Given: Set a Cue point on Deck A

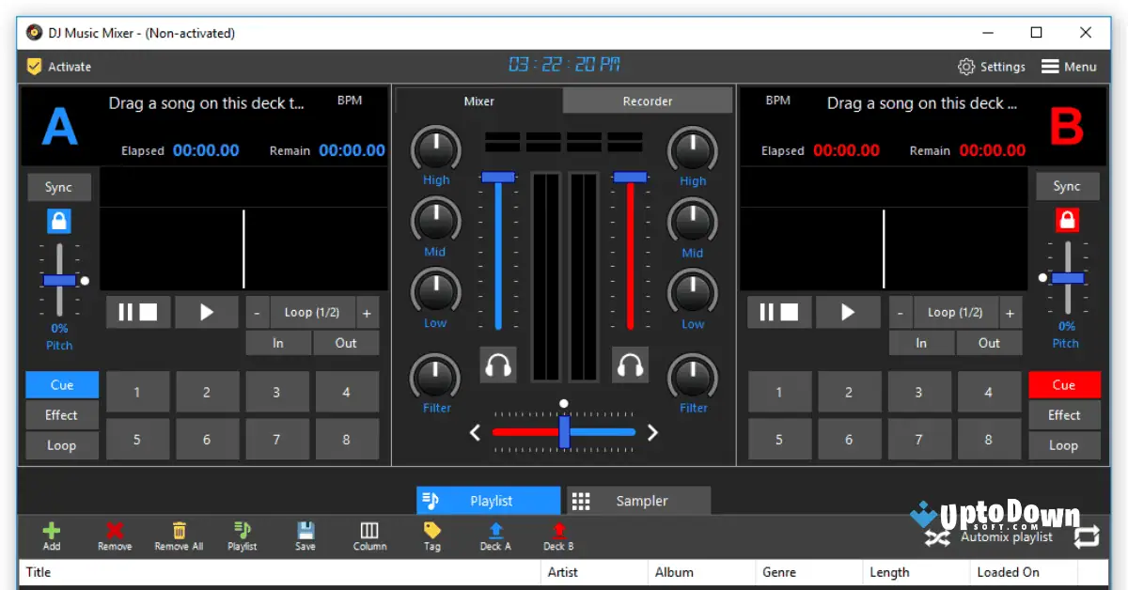Looking at the screenshot, I should pyautogui.click(x=61, y=384).
